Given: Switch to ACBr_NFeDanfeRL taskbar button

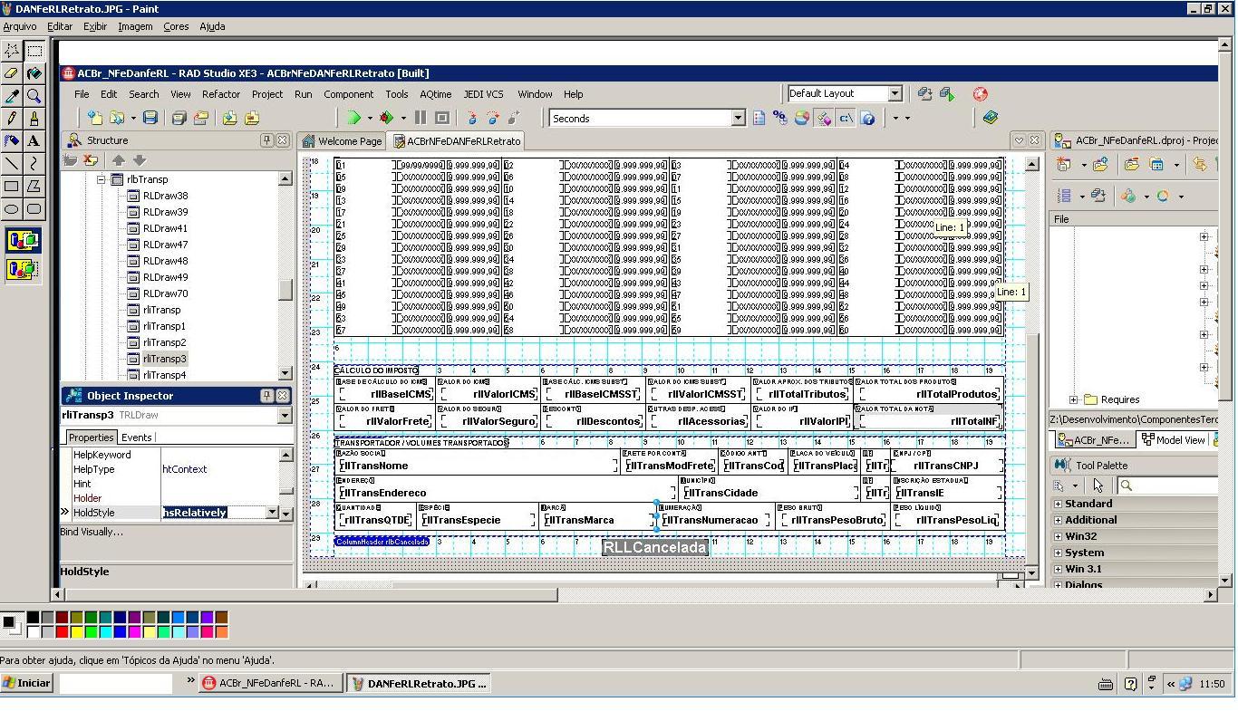Looking at the screenshot, I should [269, 683].
